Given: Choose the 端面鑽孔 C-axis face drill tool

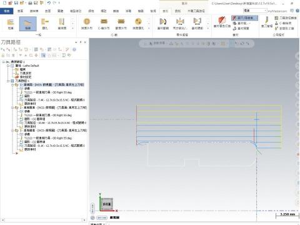Looking at the screenshot, I should pos(138,24).
